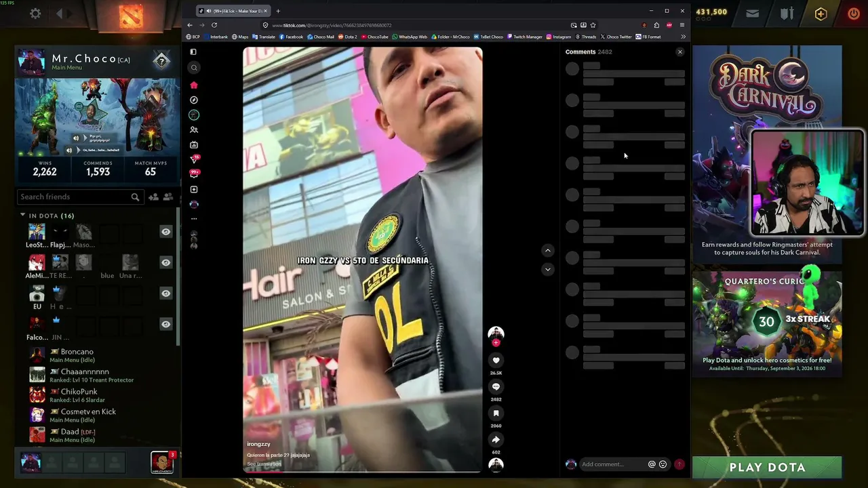868x488 pixels.
Task: Select the TikTok browser tab
Action: coord(233,11)
